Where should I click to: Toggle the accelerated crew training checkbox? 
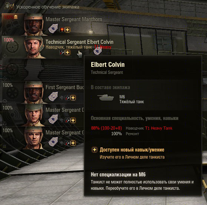(x=12, y=6)
